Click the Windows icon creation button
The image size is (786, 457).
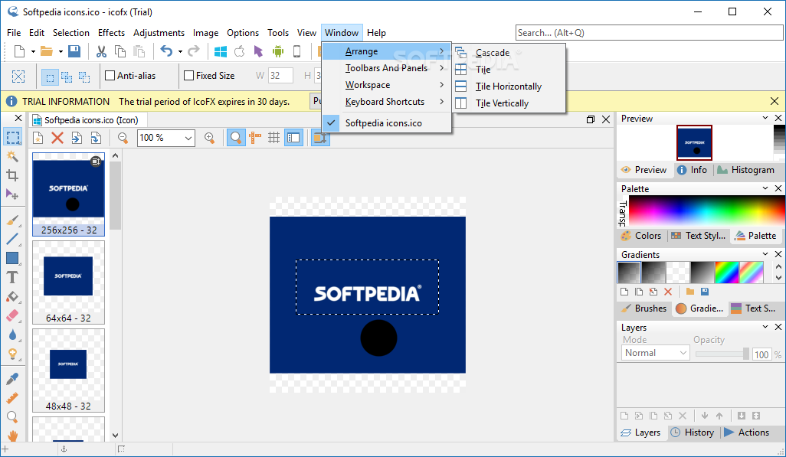coord(221,51)
